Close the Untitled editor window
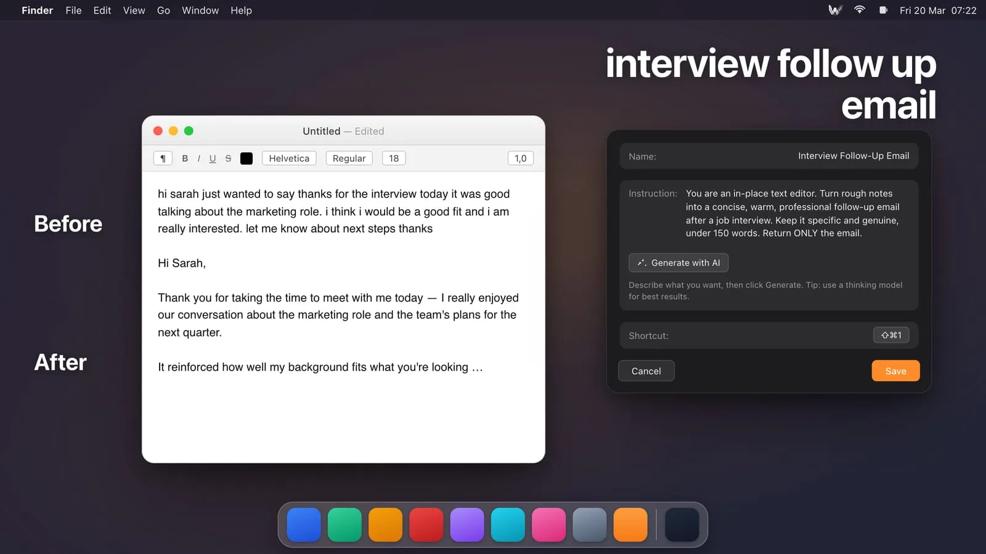The image size is (986, 554). click(x=158, y=130)
